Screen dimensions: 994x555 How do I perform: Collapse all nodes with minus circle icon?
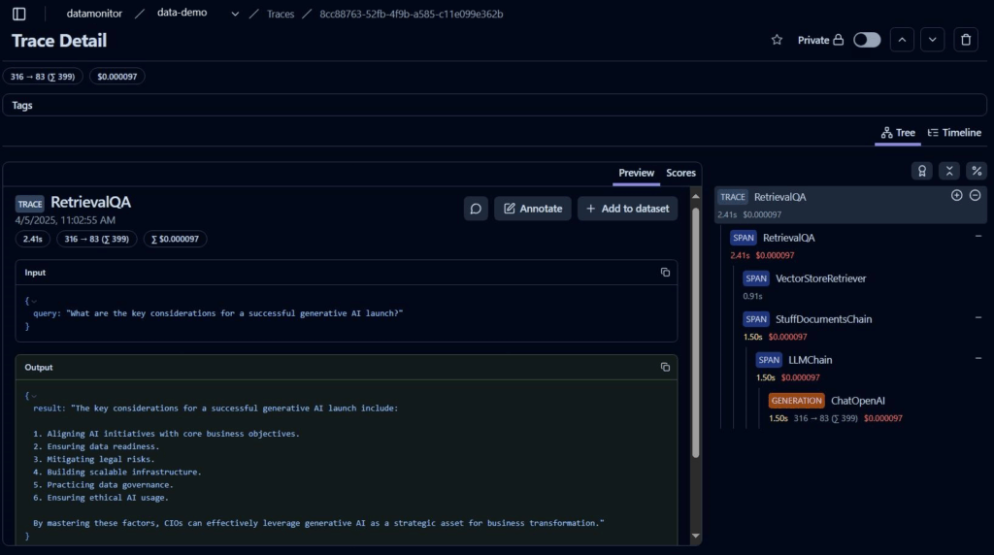[975, 196]
